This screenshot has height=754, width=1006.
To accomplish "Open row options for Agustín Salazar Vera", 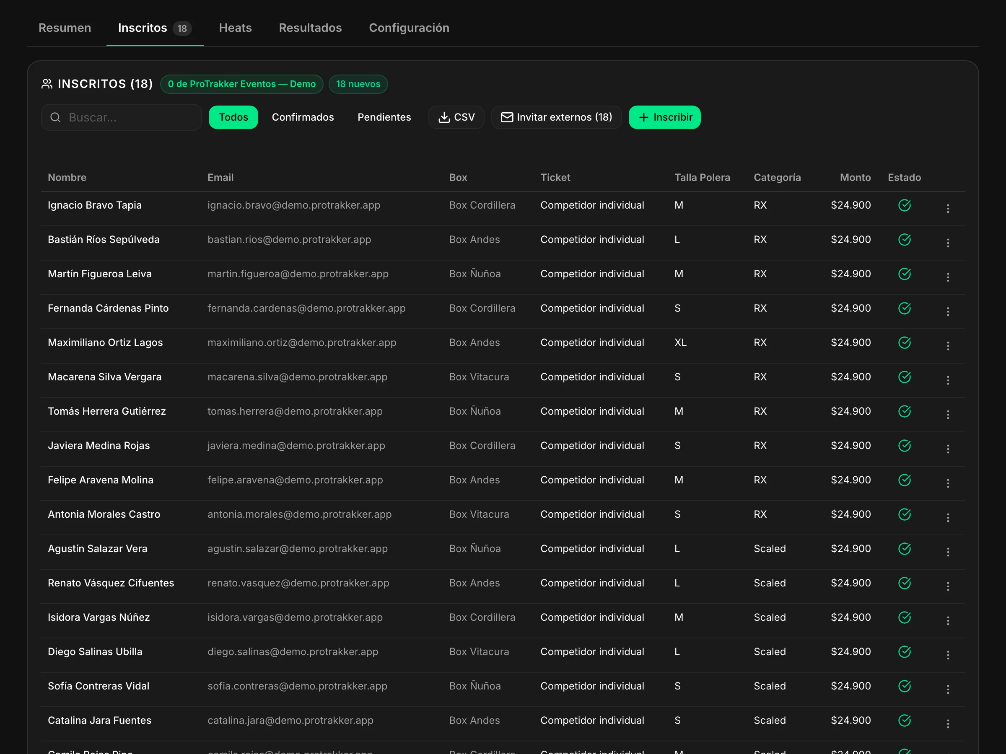I will pyautogui.click(x=948, y=552).
